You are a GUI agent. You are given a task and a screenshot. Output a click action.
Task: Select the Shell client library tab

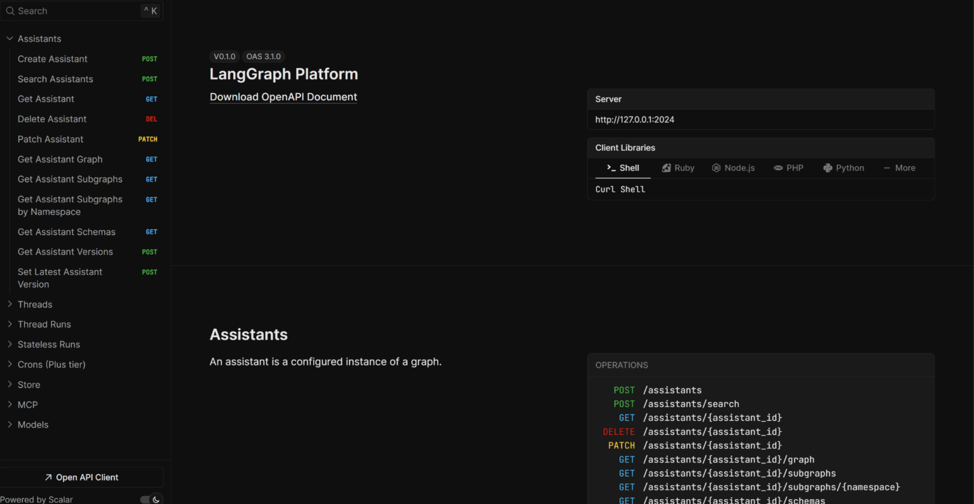pos(623,168)
